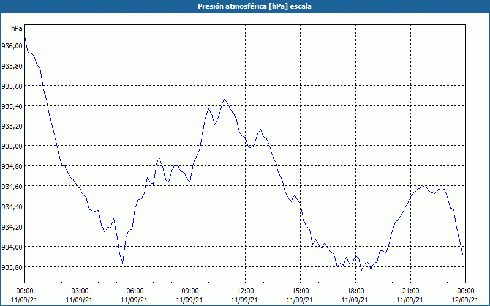Click the 21:00 time axis label
Image resolution: width=490 pixels, height=306 pixels.
(x=410, y=291)
